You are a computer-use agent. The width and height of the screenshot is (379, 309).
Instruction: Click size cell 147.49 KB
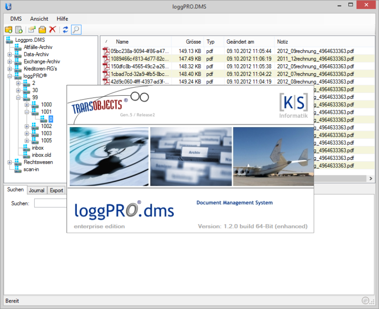pos(190,59)
